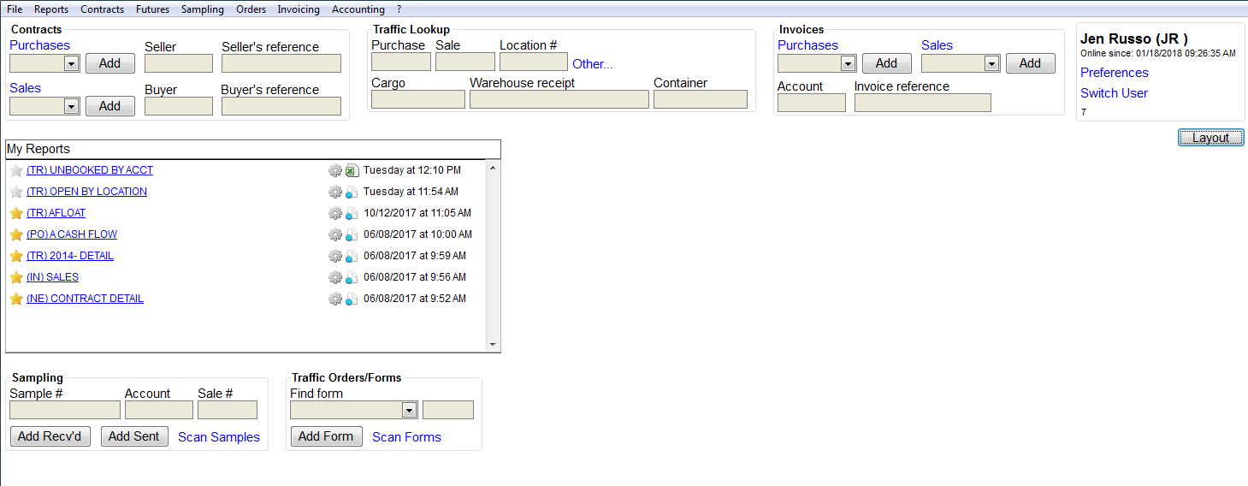Open the File menu

tap(15, 9)
